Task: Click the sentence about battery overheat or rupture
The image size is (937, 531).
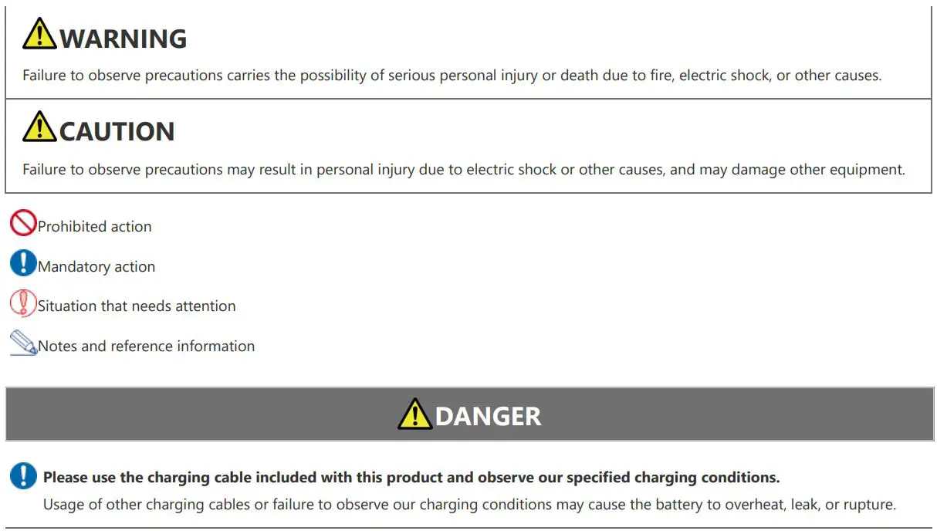Action: 469,505
